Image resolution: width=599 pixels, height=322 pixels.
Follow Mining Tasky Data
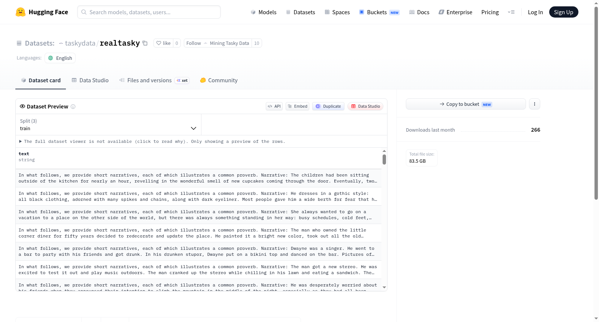click(218, 43)
